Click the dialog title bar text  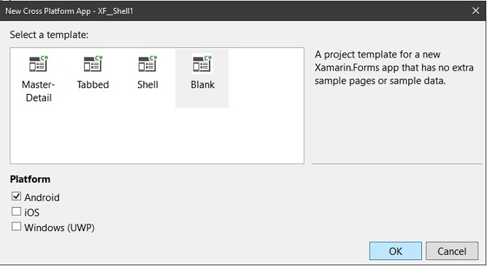click(69, 11)
